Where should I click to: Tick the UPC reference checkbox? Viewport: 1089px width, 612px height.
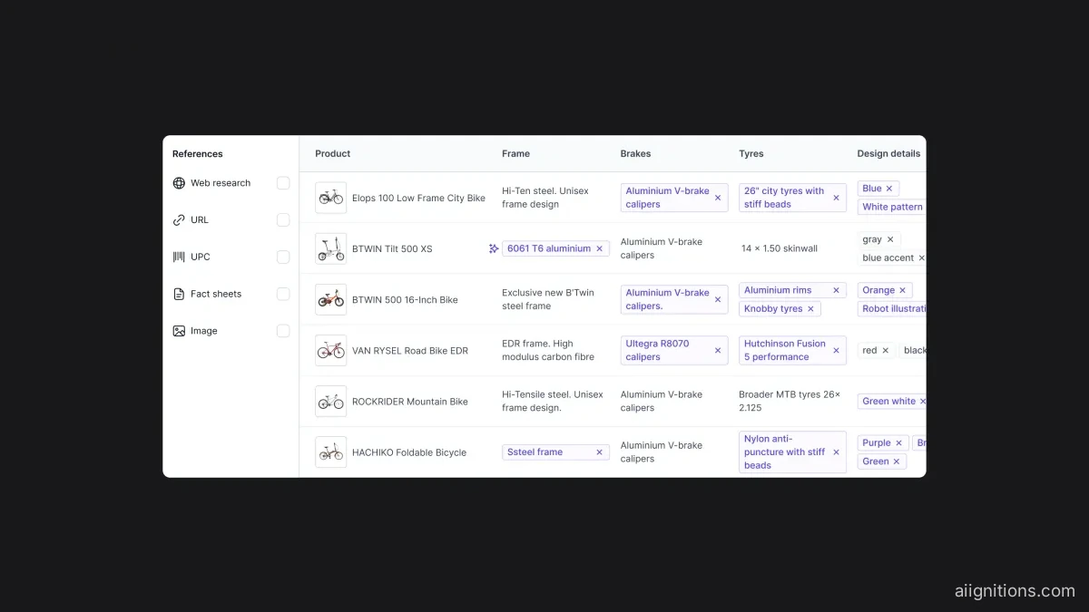coord(283,257)
